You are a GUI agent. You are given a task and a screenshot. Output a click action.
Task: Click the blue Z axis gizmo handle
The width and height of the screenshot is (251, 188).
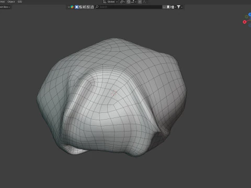click(250, 15)
